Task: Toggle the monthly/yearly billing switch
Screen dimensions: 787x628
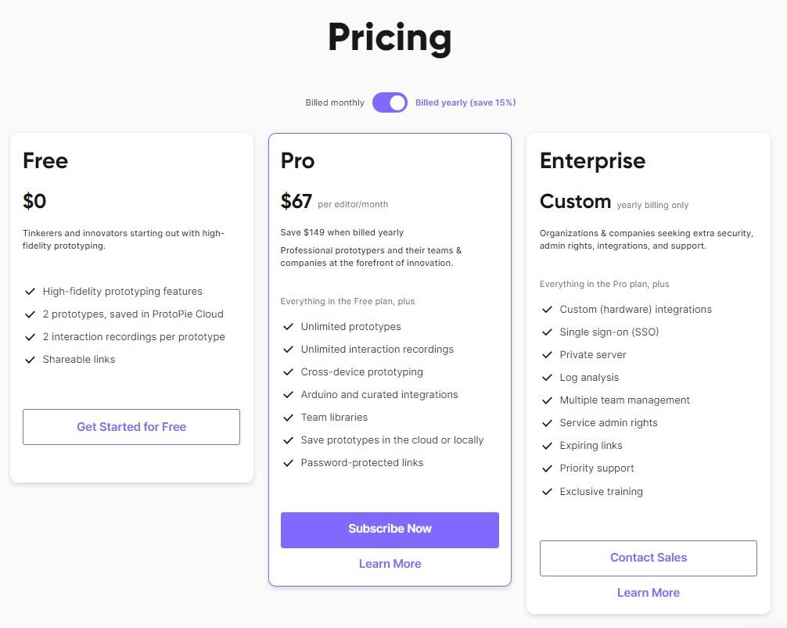Action: [x=390, y=102]
